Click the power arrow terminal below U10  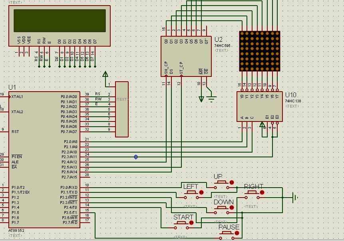click(x=262, y=125)
